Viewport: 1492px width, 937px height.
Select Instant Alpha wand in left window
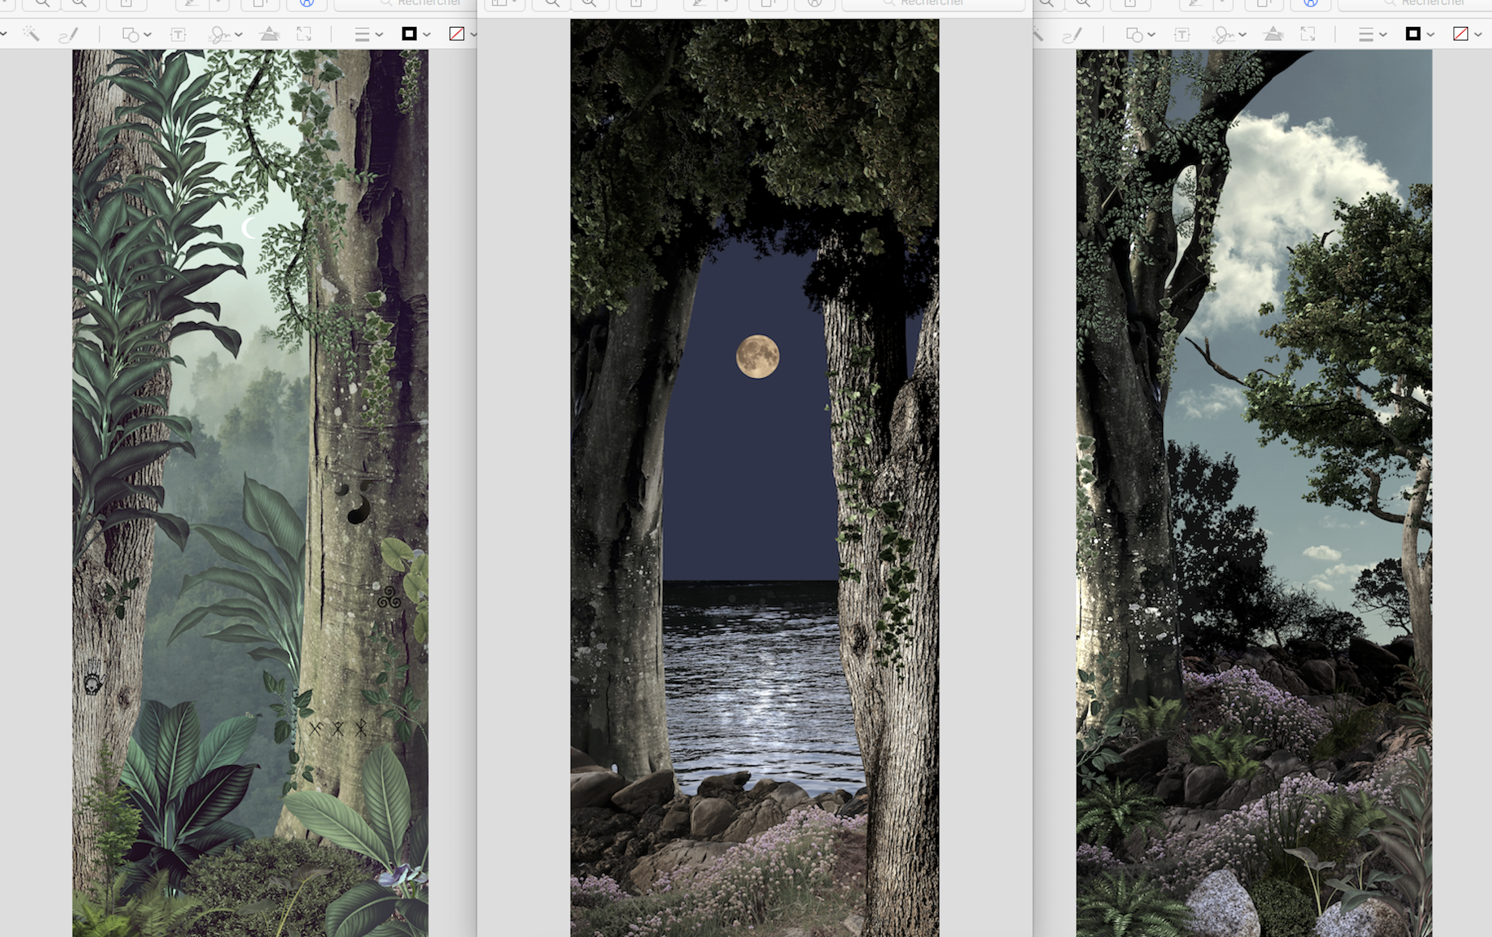click(30, 34)
